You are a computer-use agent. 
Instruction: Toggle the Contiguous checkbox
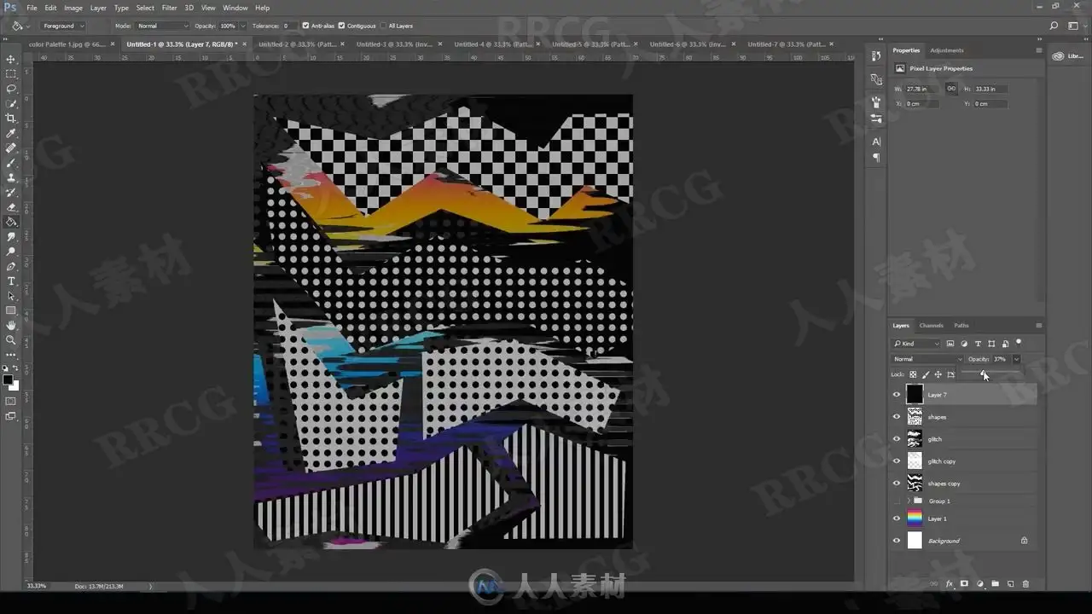(x=343, y=26)
